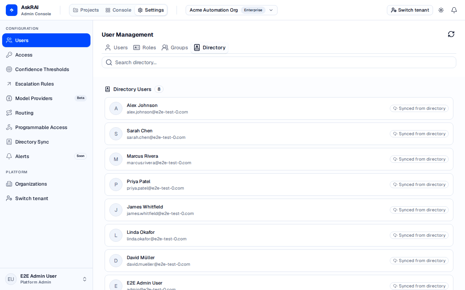This screenshot has width=465, height=290.
Task: Click the magnifier icon in search box
Action: (109, 62)
